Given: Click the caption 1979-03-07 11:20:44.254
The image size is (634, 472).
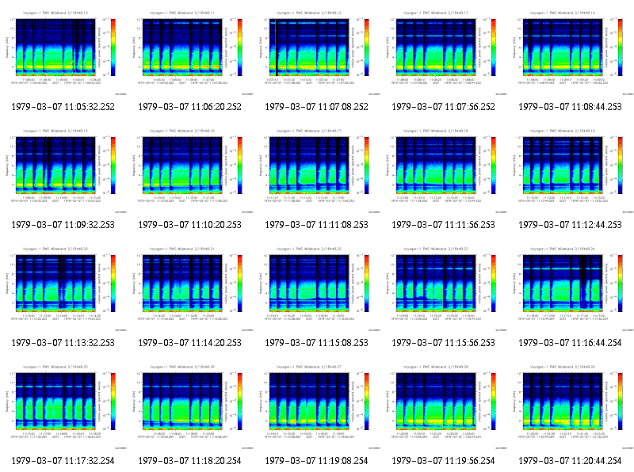Looking at the screenshot, I should click(x=570, y=461).
